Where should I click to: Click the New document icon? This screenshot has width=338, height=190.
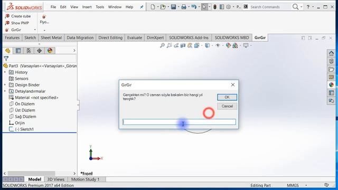153,7
